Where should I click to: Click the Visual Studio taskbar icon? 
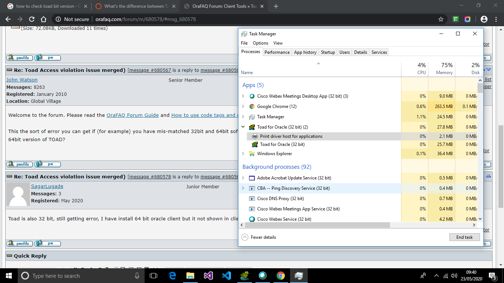coord(208,276)
